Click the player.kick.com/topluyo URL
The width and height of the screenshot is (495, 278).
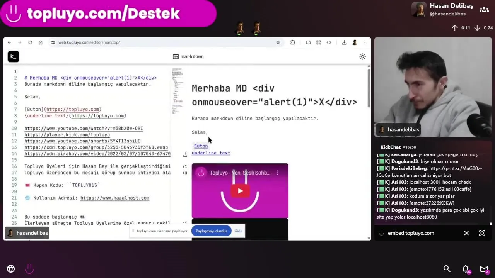tap(67, 135)
